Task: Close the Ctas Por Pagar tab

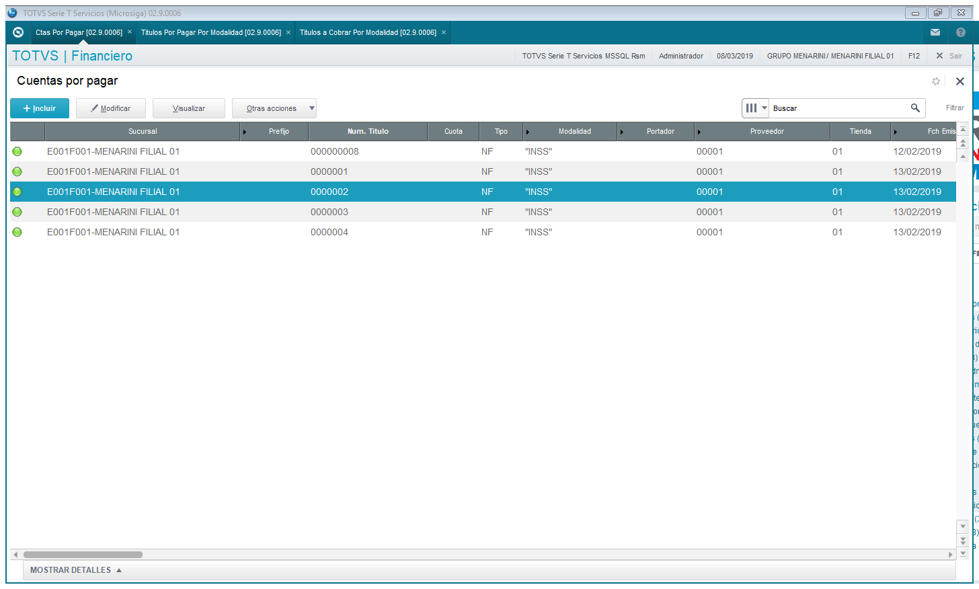Action: [x=130, y=32]
